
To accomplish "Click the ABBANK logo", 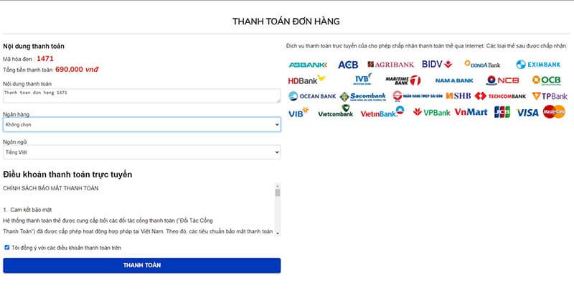I will click(x=308, y=65).
